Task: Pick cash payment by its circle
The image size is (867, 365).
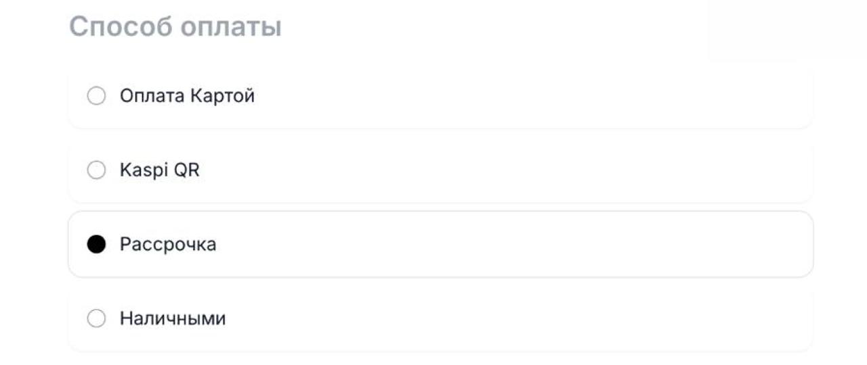Action: [97, 318]
